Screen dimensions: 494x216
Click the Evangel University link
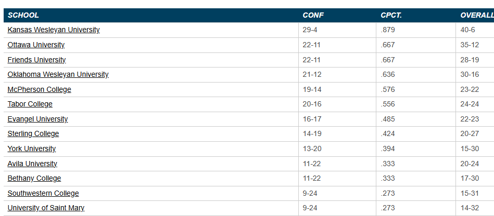37,119
